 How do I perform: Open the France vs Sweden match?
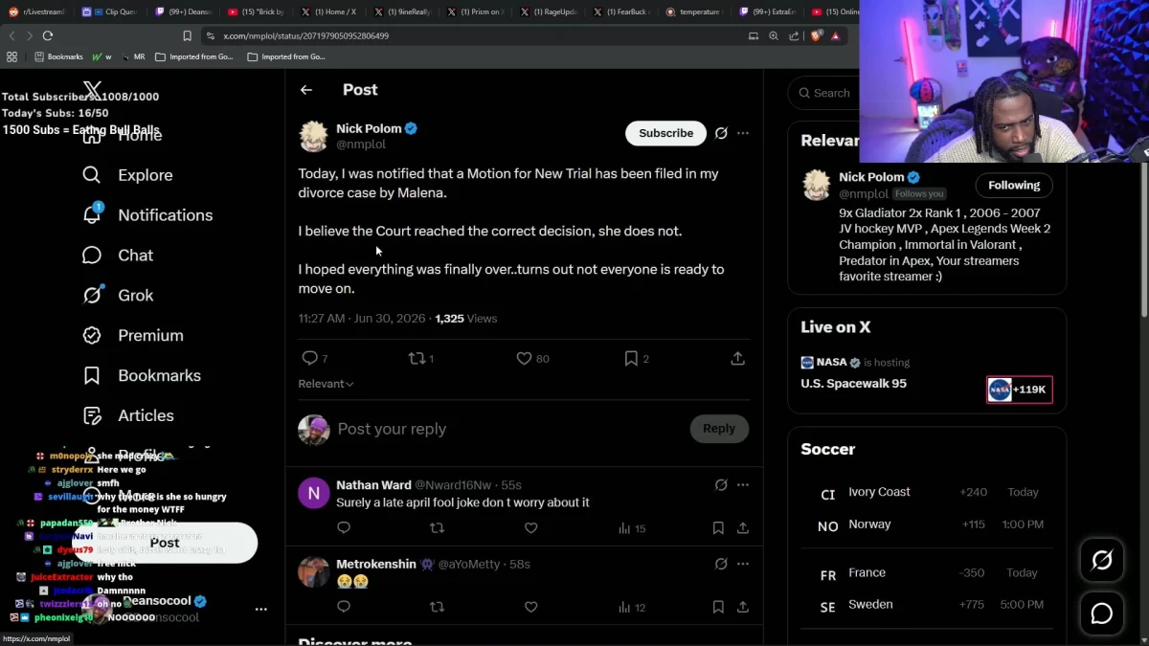pyautogui.click(x=927, y=589)
